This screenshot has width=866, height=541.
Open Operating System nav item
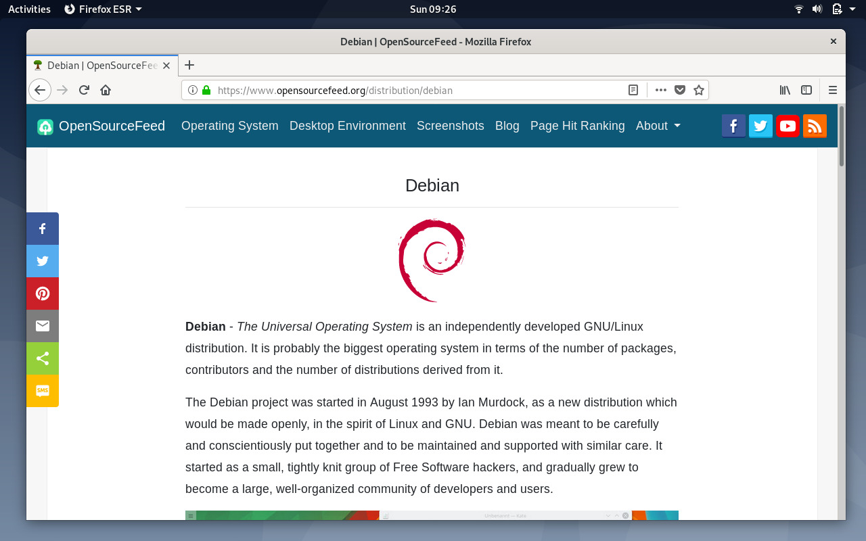(230, 126)
